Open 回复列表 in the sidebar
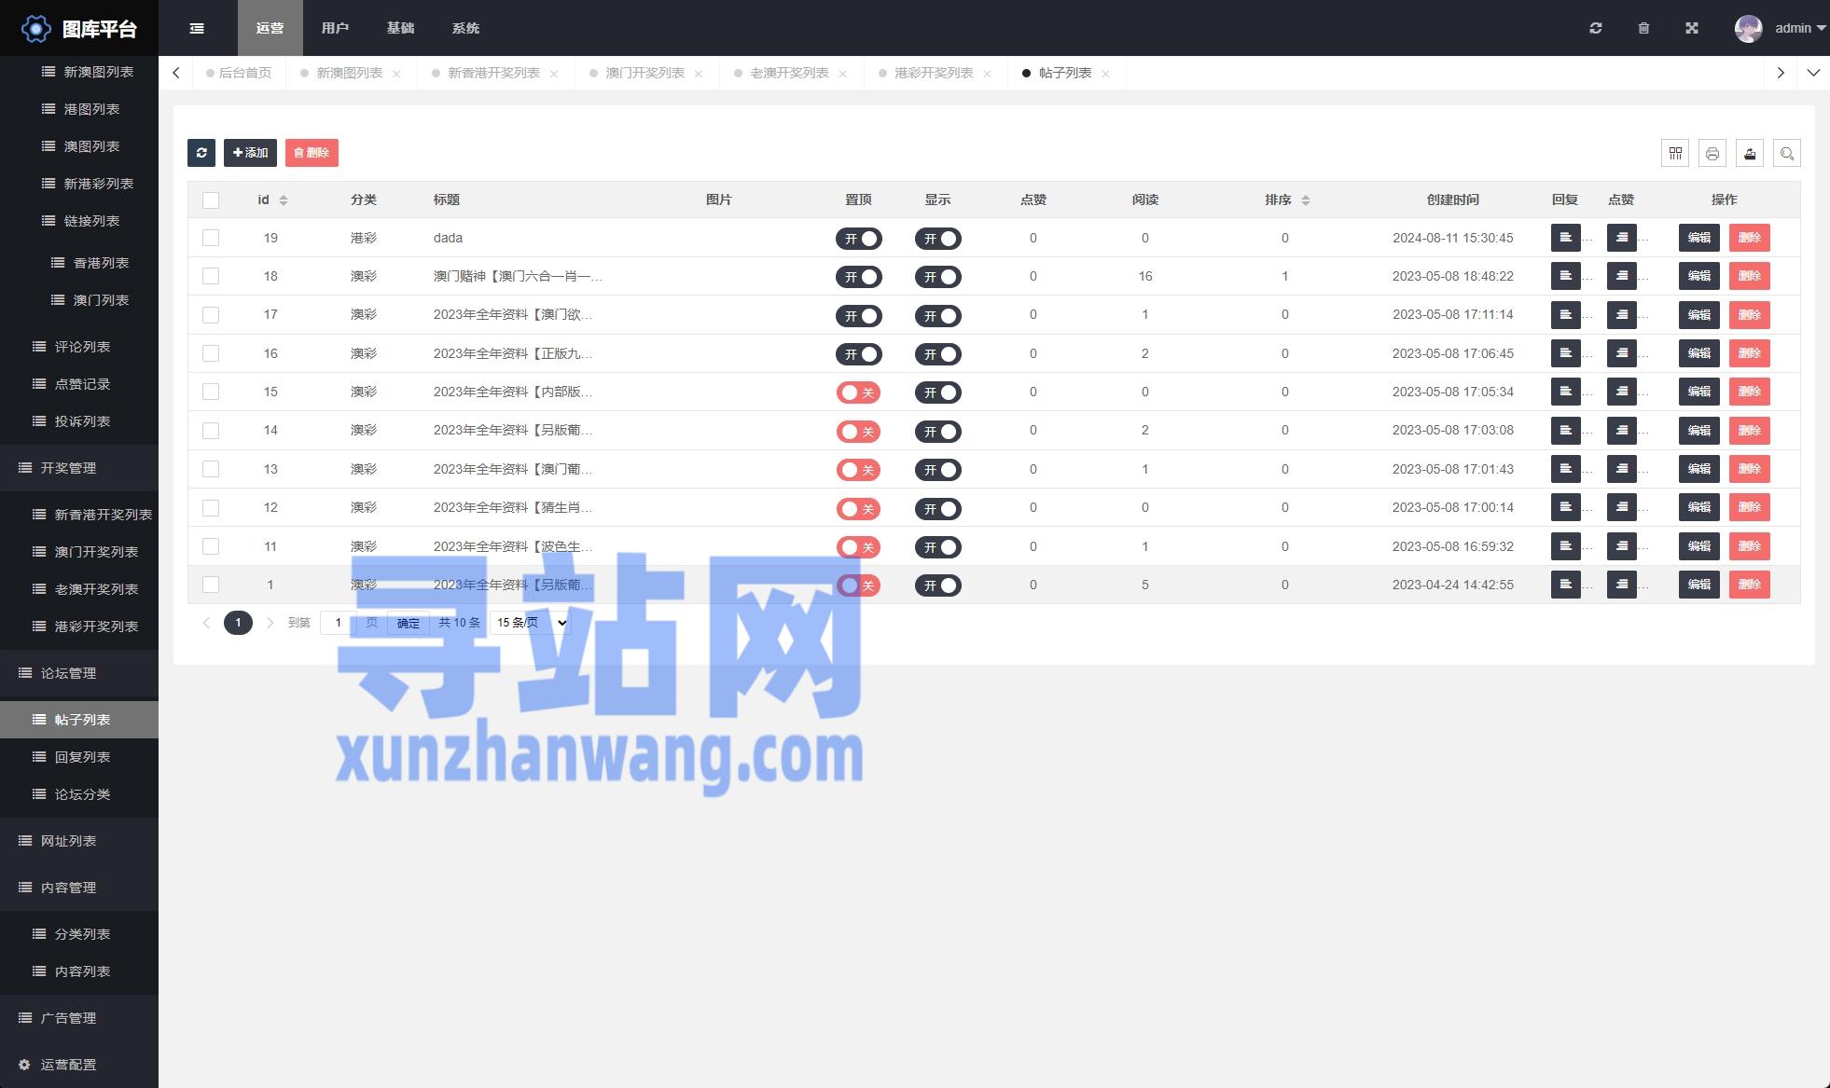The height and width of the screenshot is (1088, 1830). click(79, 757)
